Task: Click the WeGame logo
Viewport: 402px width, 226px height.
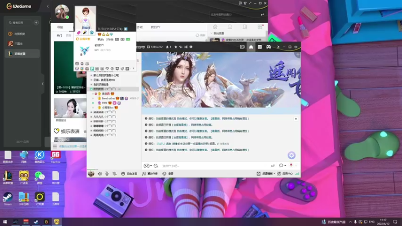Action: 19,6
